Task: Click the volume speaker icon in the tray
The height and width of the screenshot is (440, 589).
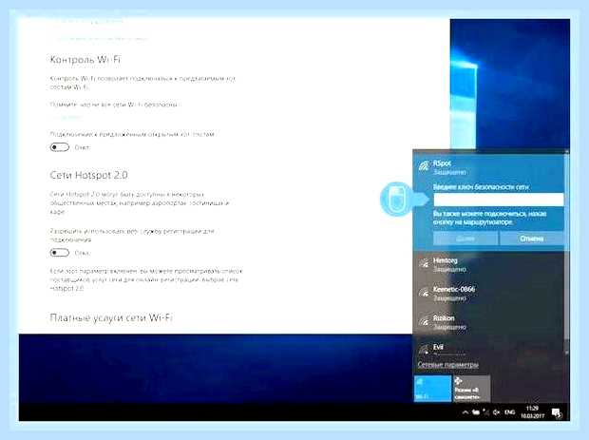Action: (497, 412)
